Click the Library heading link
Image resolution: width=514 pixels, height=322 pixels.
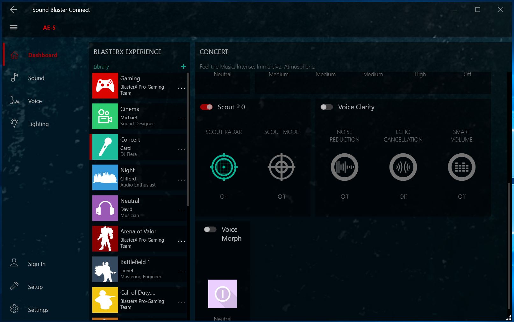pyautogui.click(x=101, y=67)
